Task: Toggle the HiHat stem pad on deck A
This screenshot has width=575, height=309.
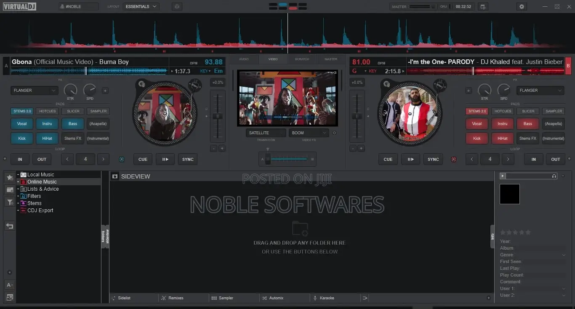Action: (47, 138)
